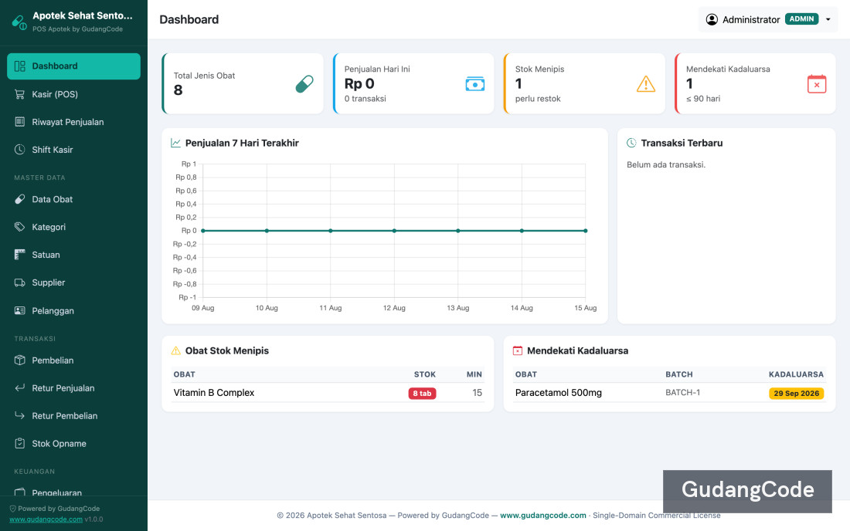Open the Kategori page

[x=73, y=227]
